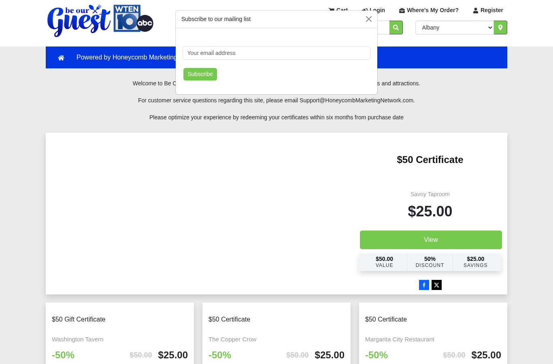View the Savoy Taproom certificate
The height and width of the screenshot is (364, 553).
tap(431, 240)
